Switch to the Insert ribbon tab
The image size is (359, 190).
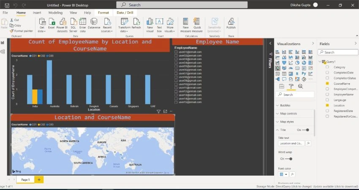pos(37,13)
